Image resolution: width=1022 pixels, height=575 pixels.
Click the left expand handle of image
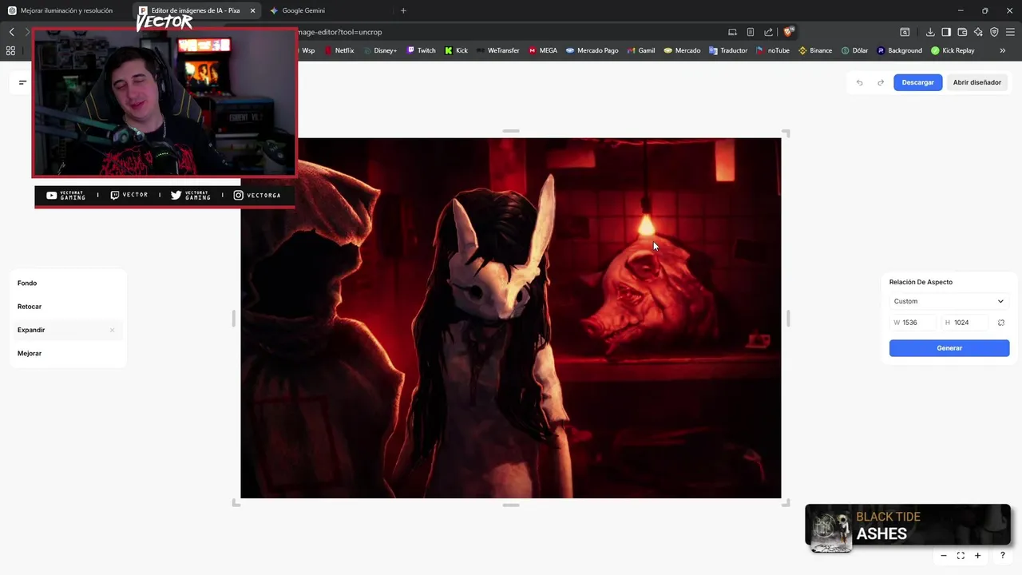pyautogui.click(x=234, y=318)
